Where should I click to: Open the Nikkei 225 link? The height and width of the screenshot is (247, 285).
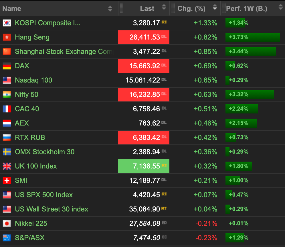(x=31, y=224)
